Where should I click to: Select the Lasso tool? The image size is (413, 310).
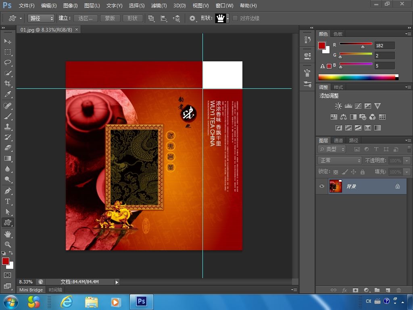(x=8, y=63)
